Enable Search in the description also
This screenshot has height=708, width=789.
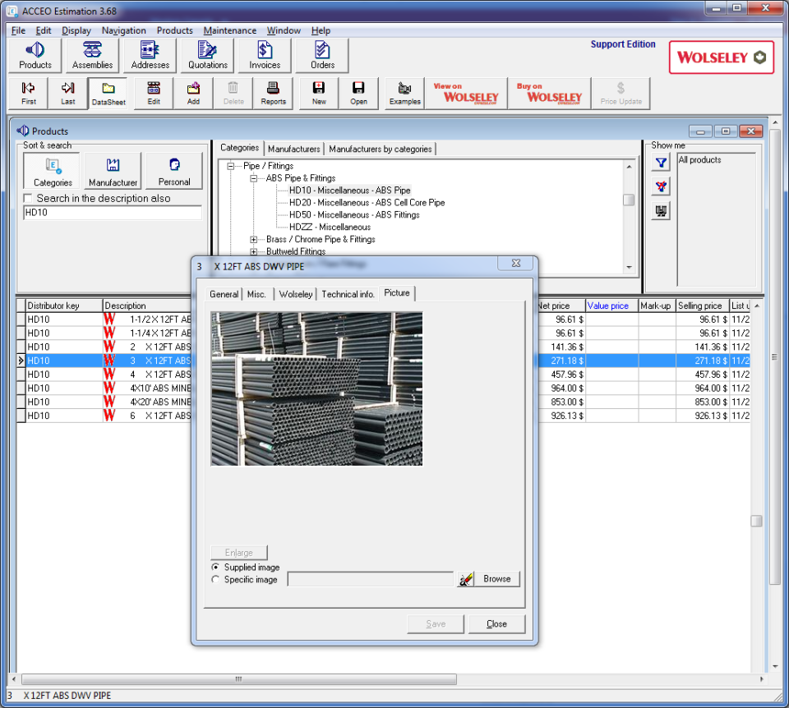(x=27, y=197)
